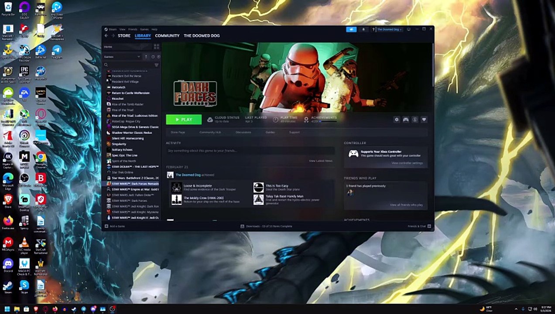Add game to favorites heart icon
This screenshot has width=555, height=314.
tap(424, 119)
